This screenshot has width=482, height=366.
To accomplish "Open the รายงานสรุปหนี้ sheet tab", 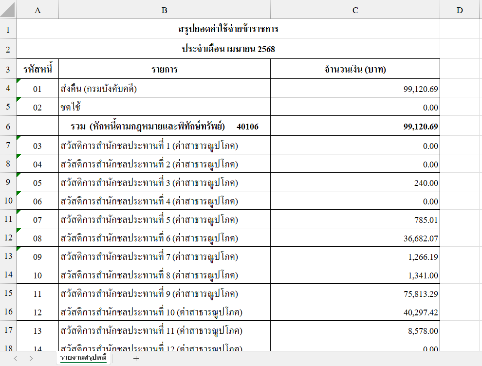I will (x=83, y=358).
